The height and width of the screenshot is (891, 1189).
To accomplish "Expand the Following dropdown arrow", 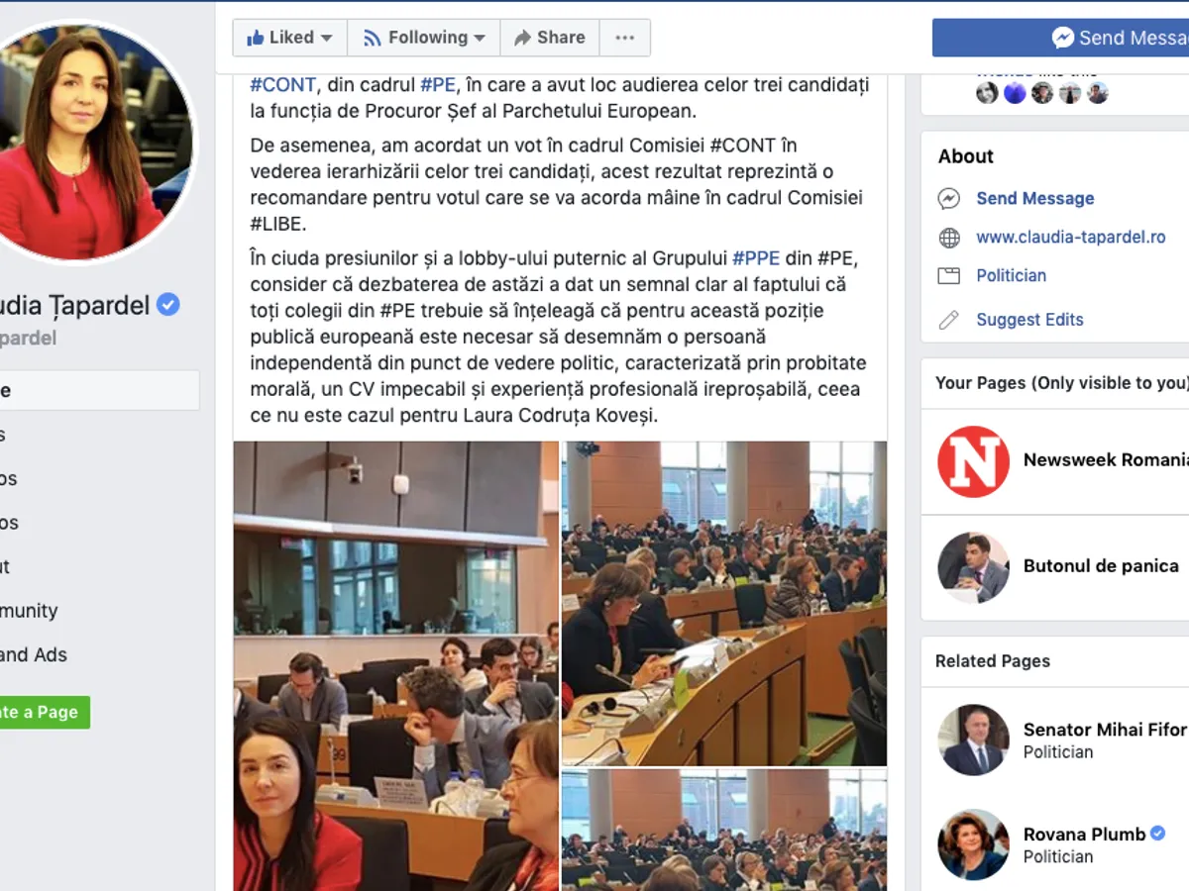I will [480, 39].
